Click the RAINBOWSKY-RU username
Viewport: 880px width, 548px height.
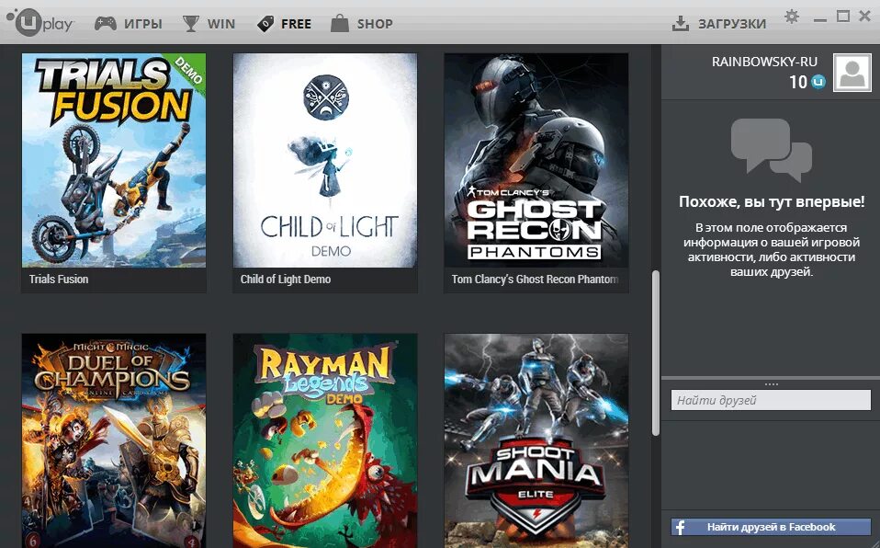pyautogui.click(x=764, y=62)
